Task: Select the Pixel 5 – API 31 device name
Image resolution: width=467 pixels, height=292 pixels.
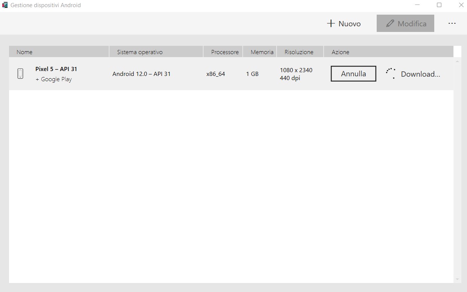Action: click(x=56, y=69)
